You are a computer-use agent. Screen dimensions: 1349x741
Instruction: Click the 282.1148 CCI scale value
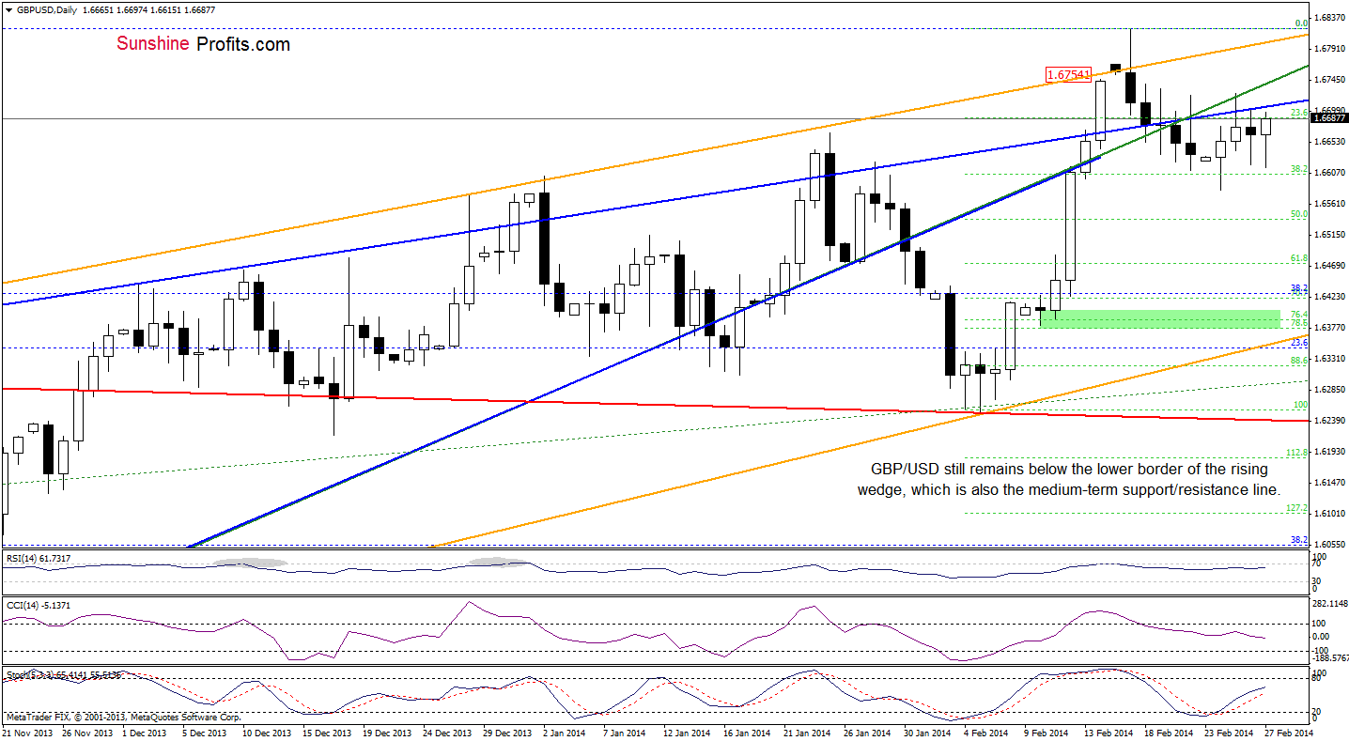[1330, 604]
